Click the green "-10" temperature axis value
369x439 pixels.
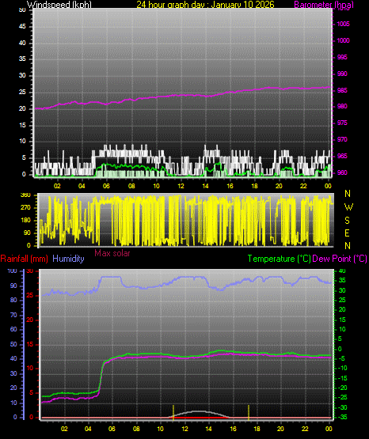point(342,368)
